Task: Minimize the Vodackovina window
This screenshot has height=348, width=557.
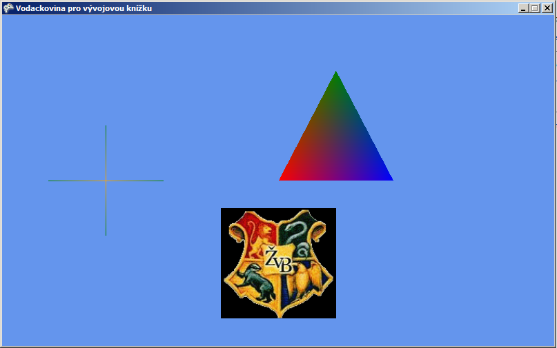Action: 523,8
